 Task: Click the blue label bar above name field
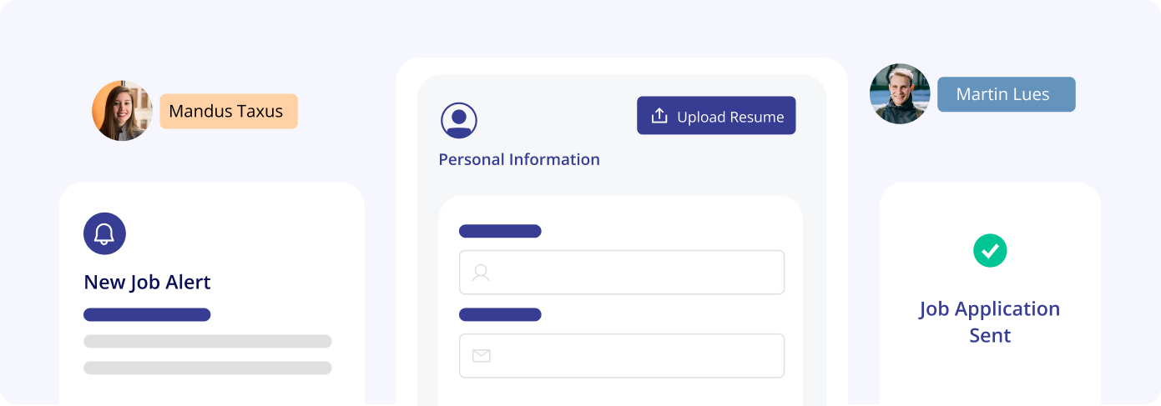[x=500, y=231]
